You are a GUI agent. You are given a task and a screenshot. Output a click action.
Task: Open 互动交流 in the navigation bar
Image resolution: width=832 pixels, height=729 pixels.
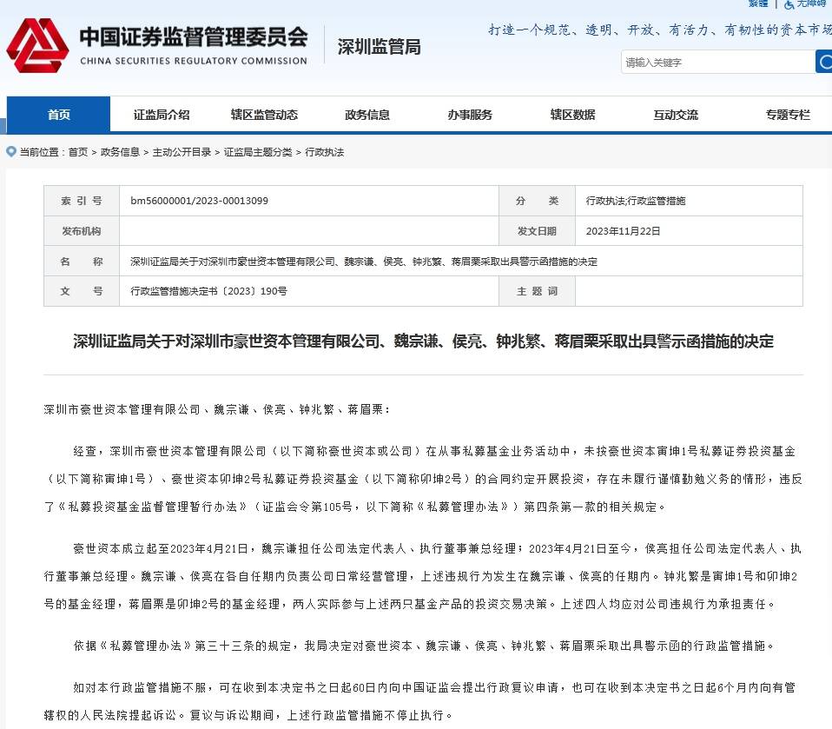point(676,115)
